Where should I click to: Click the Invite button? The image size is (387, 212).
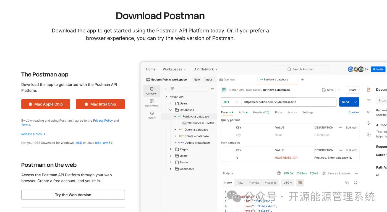pos(378,69)
